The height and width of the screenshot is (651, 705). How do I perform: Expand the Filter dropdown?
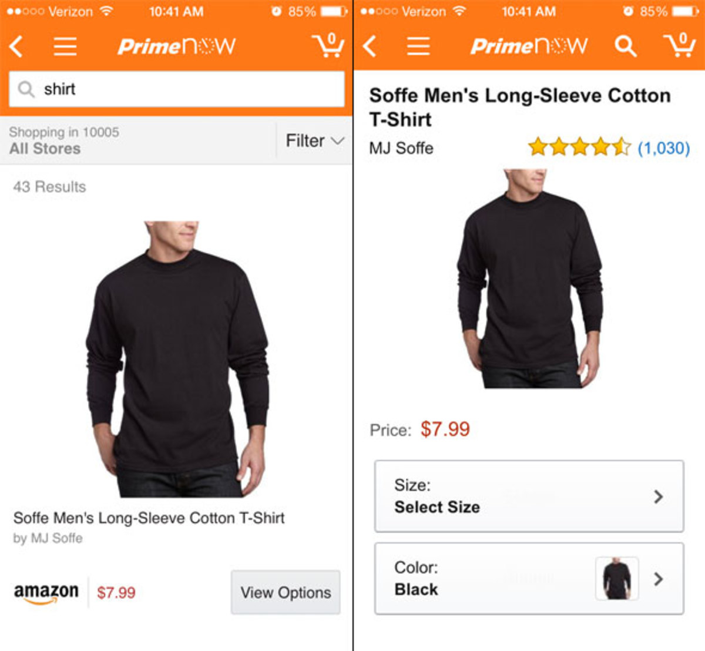[x=314, y=141]
